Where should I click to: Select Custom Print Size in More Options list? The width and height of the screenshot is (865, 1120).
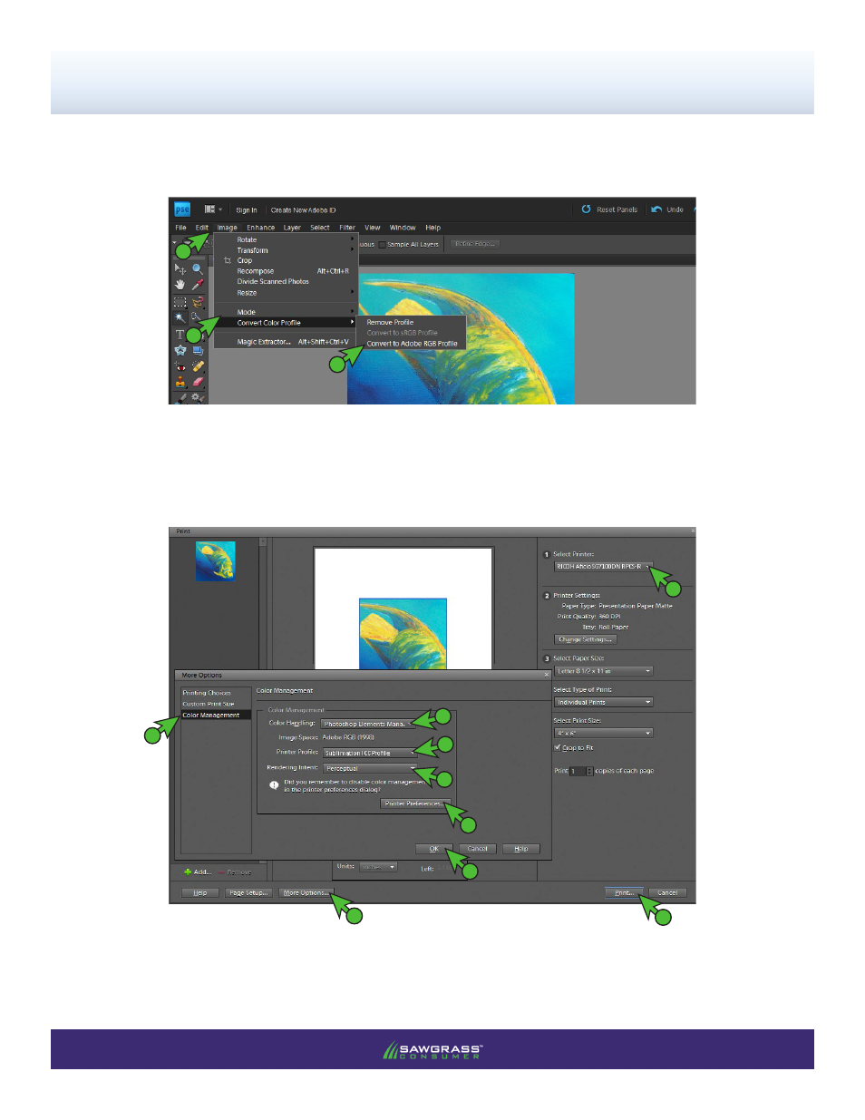pyautogui.click(x=209, y=704)
